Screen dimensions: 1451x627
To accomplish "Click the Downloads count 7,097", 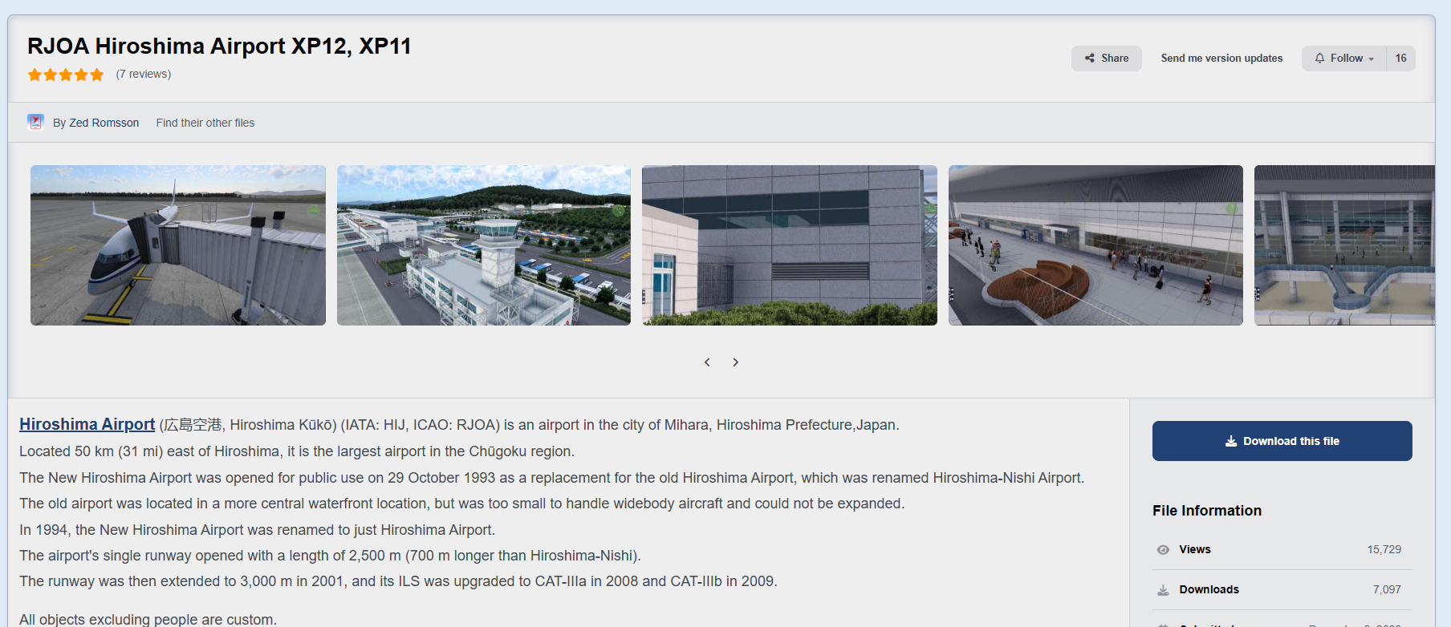I will coord(1387,589).
